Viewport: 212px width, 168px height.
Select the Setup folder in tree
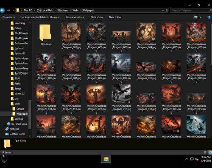tap(18, 28)
